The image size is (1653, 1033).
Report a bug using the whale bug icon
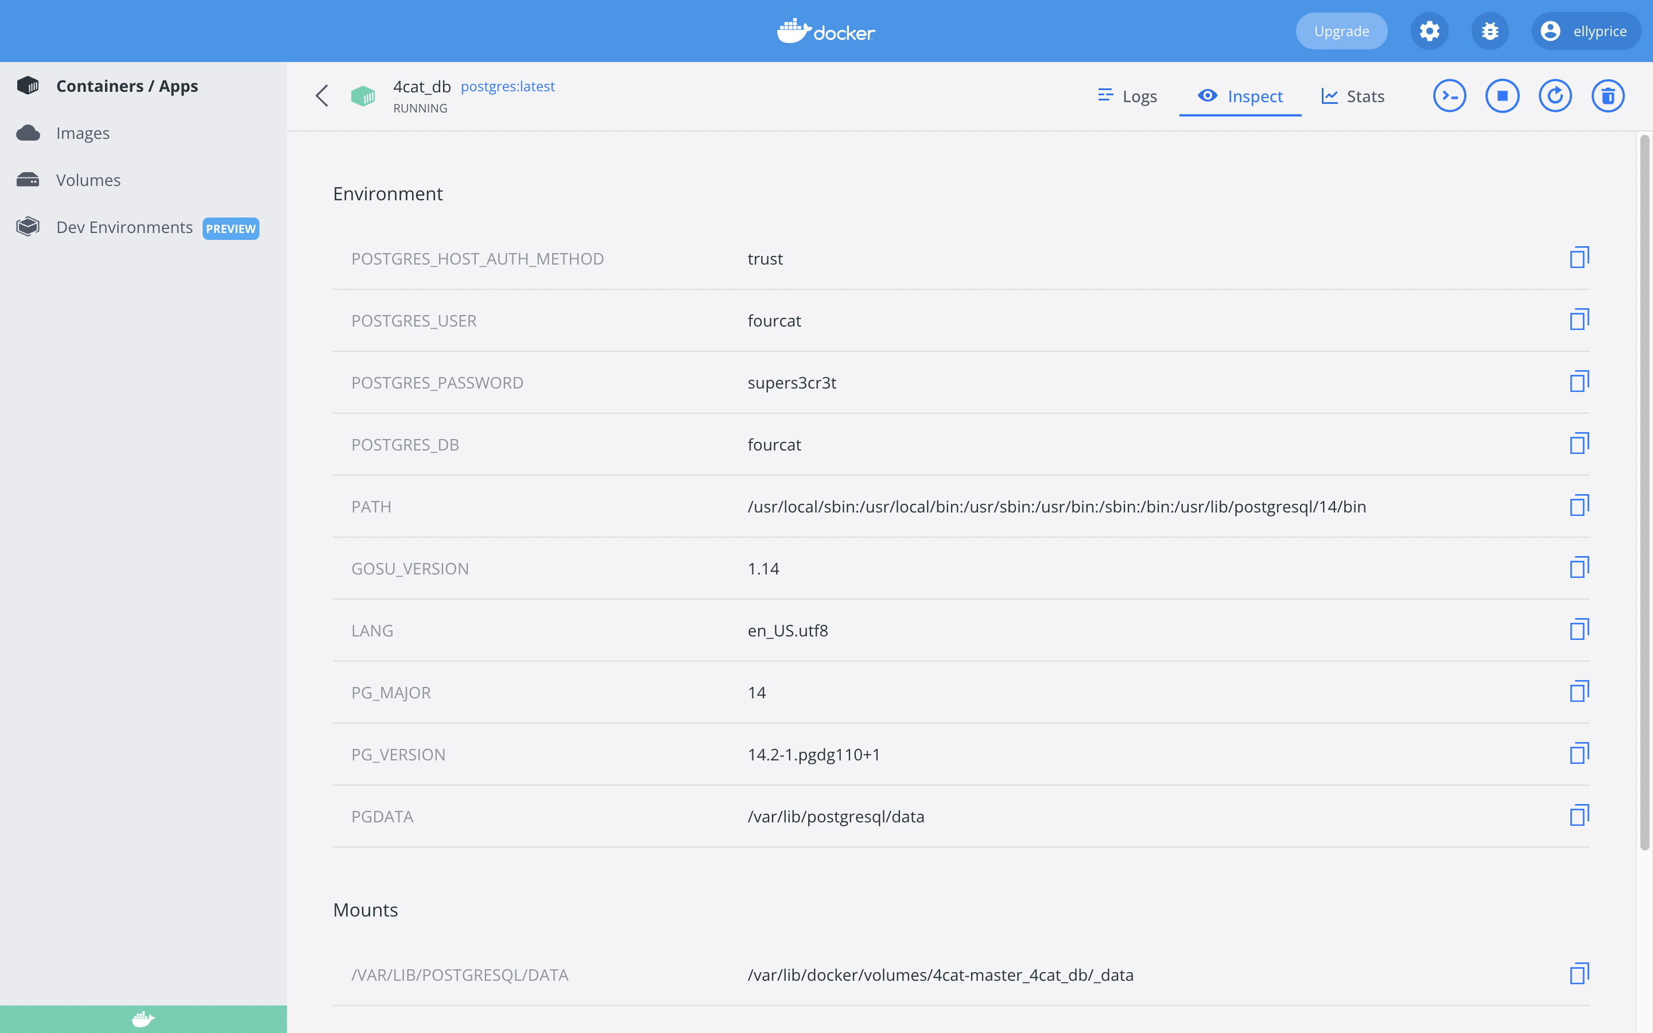point(1489,31)
